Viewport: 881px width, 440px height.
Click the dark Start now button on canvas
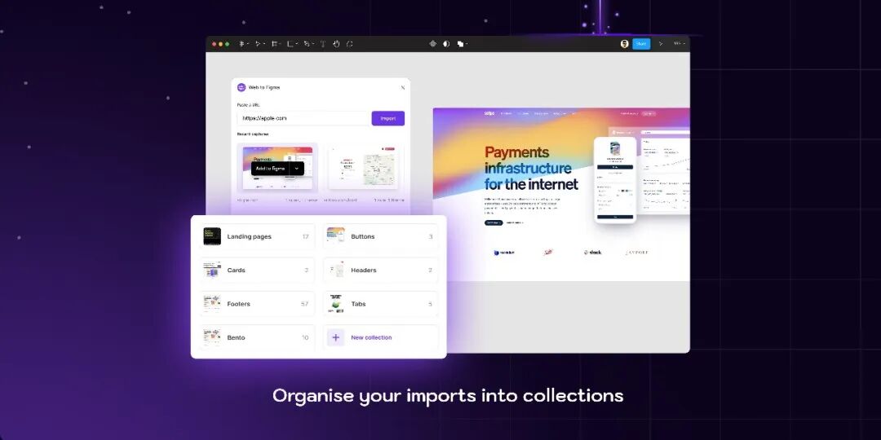494,222
